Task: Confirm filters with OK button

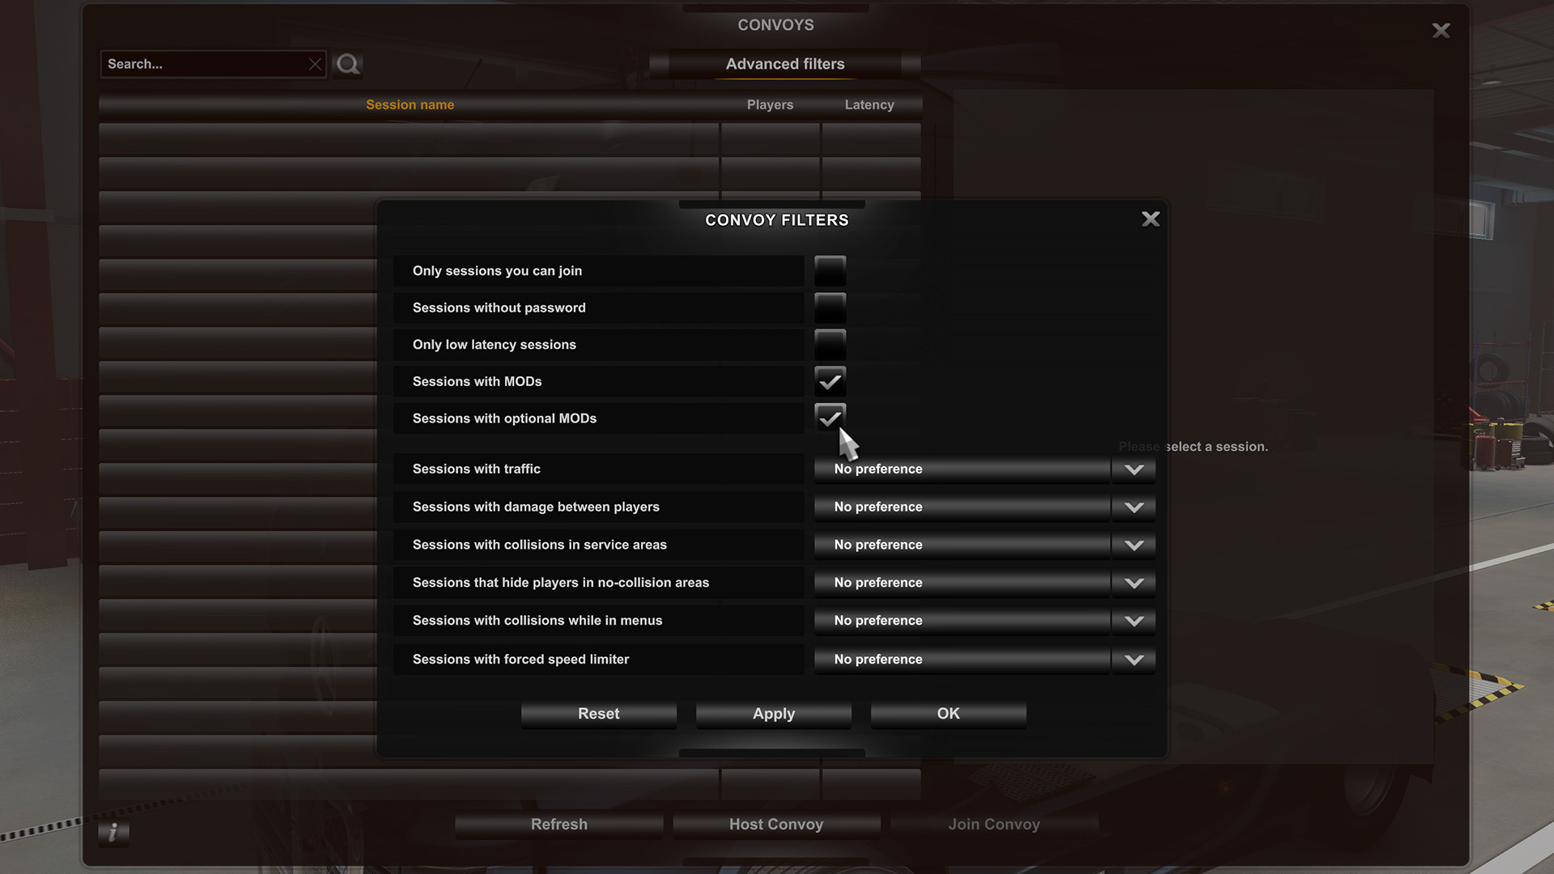Action: pos(949,714)
